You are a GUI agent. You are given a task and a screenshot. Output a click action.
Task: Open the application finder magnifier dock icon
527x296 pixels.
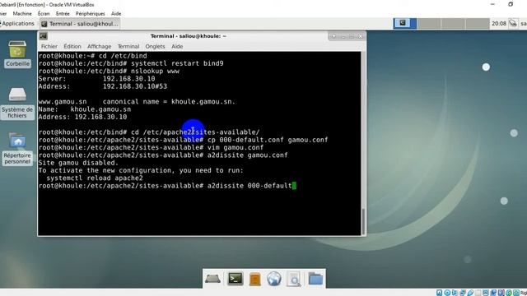295,280
